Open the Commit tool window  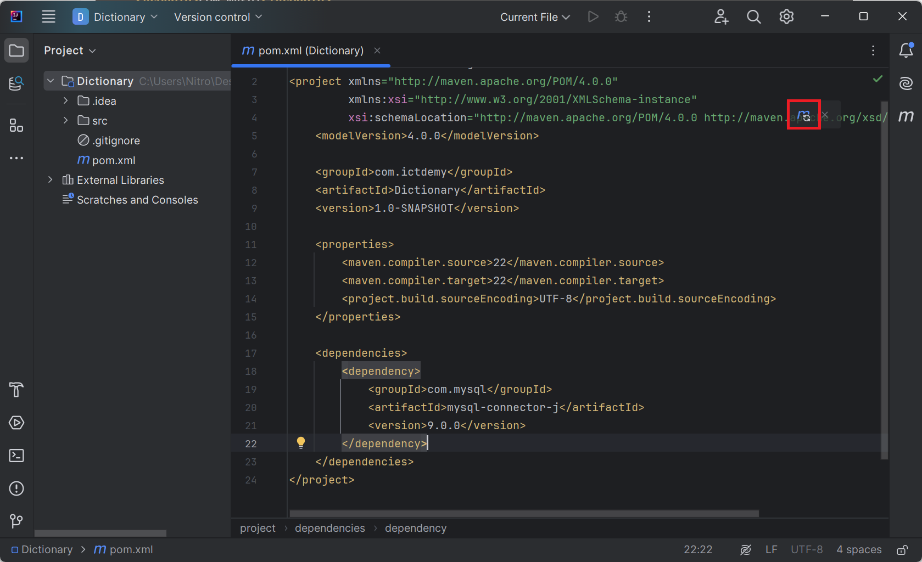coord(16,83)
